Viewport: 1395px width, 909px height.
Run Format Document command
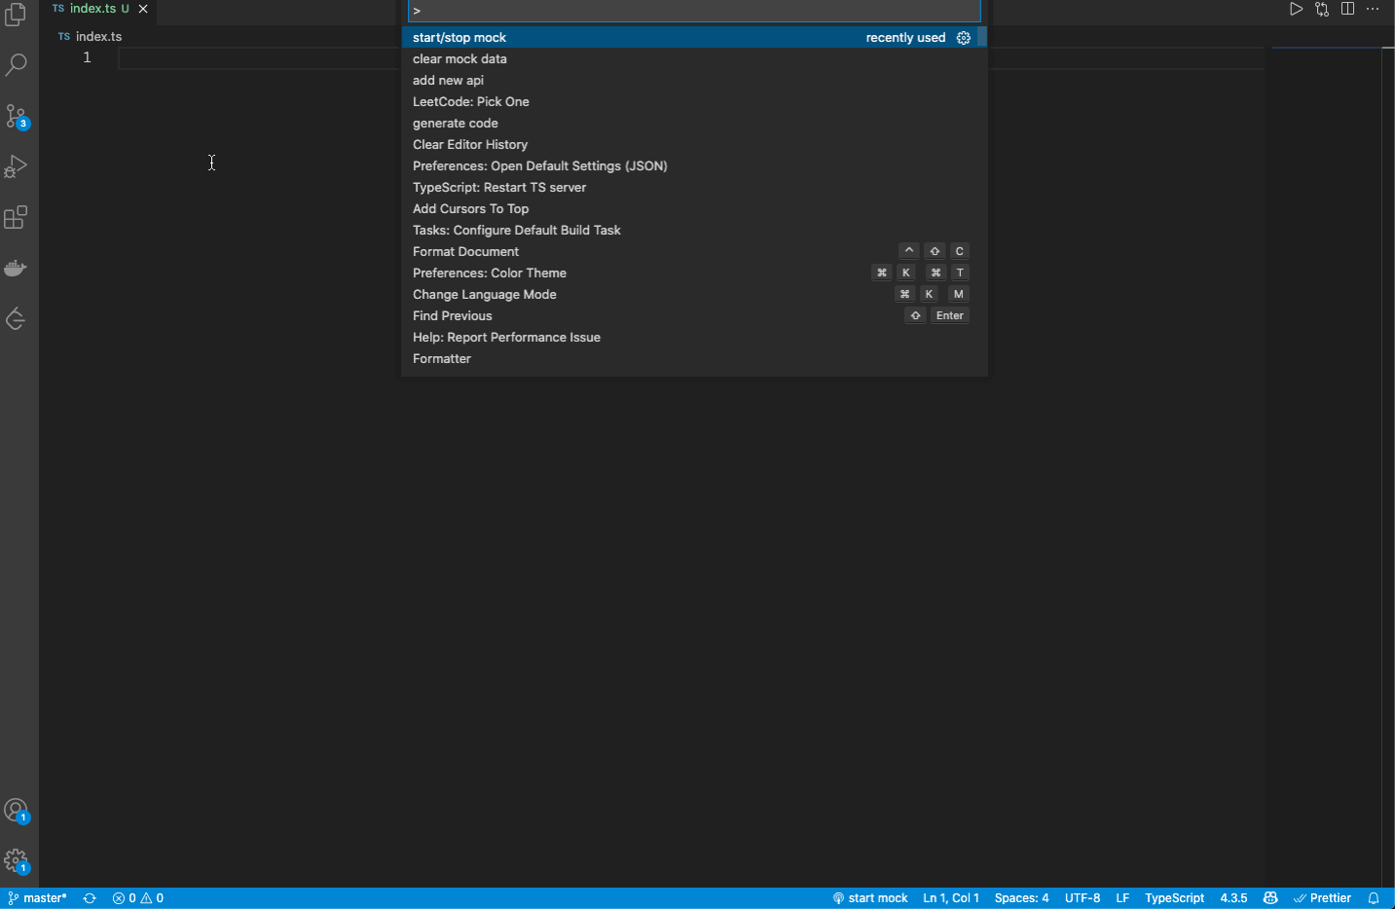coord(694,252)
